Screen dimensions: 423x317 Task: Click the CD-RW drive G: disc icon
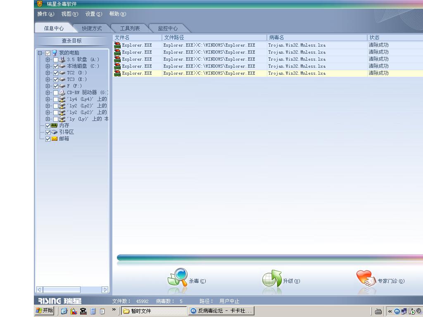[62, 92]
